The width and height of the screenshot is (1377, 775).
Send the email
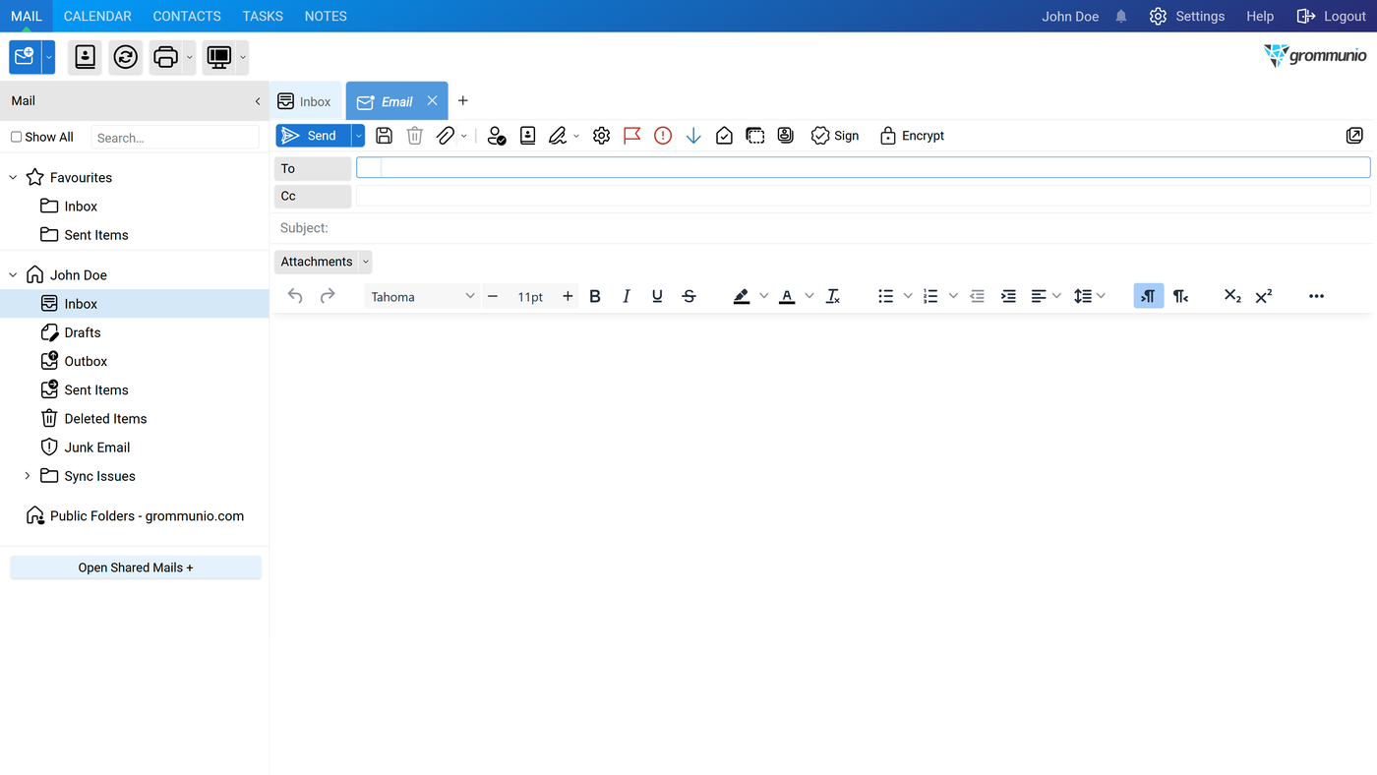313,136
